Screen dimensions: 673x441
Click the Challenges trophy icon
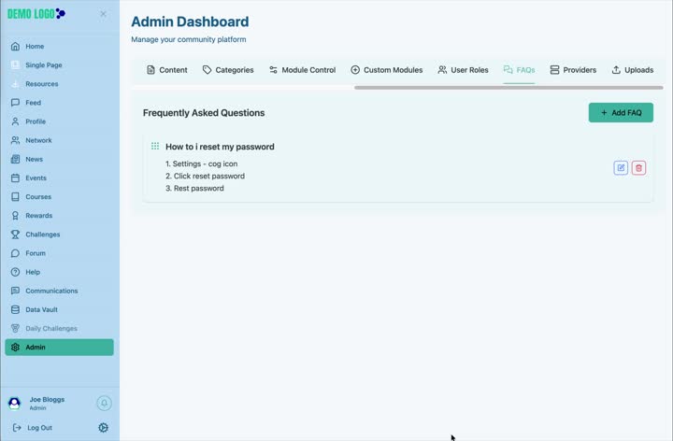click(15, 235)
